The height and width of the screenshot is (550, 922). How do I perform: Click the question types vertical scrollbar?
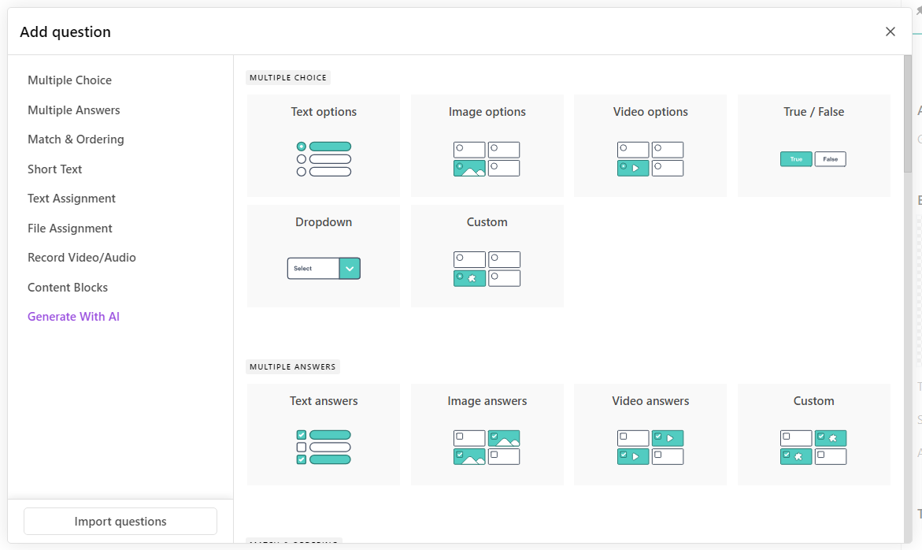click(x=907, y=114)
